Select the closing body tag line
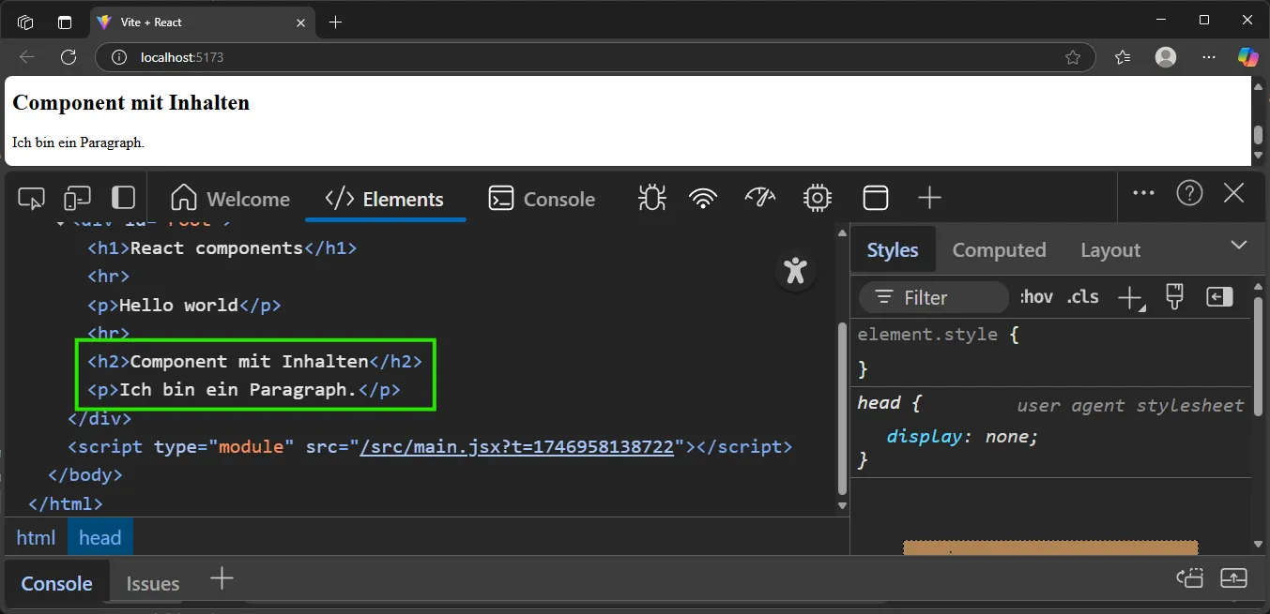Viewport: 1270px width, 614px height. click(85, 474)
